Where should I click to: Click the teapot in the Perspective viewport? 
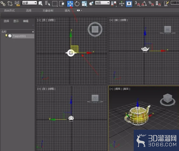tap(137, 116)
